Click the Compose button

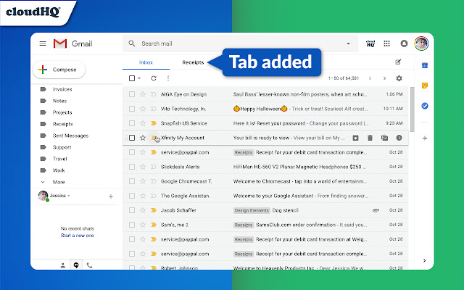(59, 70)
